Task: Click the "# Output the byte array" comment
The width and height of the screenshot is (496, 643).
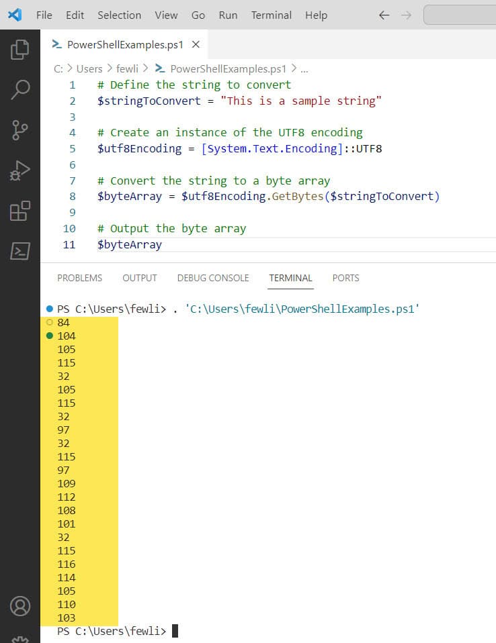Action: click(x=171, y=228)
